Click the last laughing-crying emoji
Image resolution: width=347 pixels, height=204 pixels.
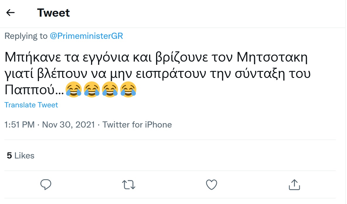point(129,89)
